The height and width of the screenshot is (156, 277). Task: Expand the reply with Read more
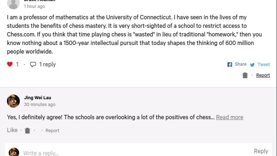pos(230,117)
